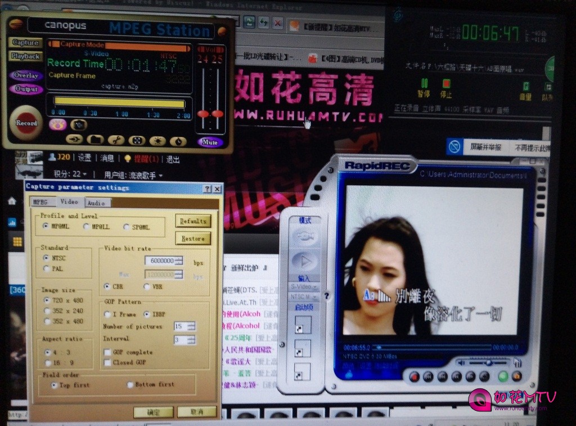The height and width of the screenshot is (426, 576).
Task: Open the 【4图】高端CD机 browser tab
Action: [346, 59]
